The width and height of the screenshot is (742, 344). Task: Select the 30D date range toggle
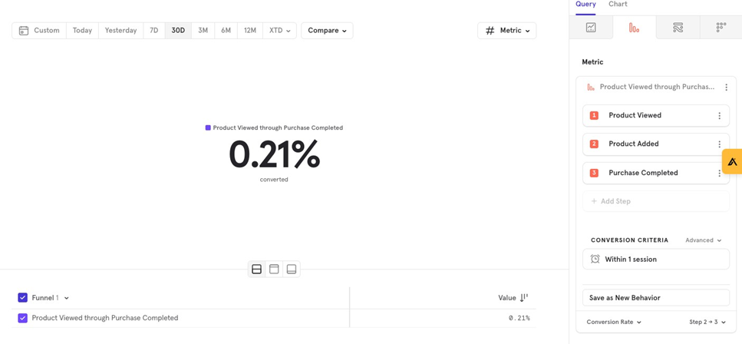[178, 31]
